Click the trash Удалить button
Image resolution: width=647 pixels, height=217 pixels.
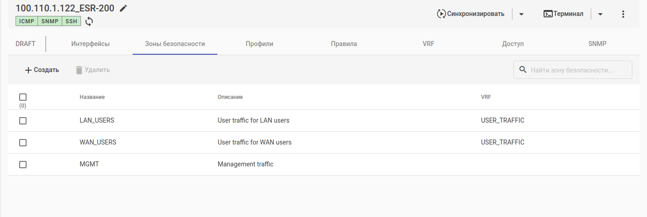[92, 70]
